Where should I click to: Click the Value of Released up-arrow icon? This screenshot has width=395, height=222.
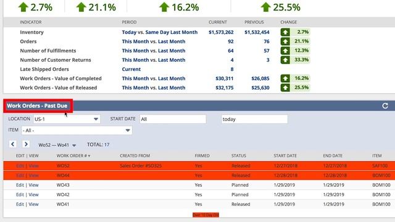click(285, 88)
